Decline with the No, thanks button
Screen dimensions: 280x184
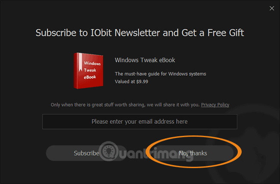[x=193, y=153]
